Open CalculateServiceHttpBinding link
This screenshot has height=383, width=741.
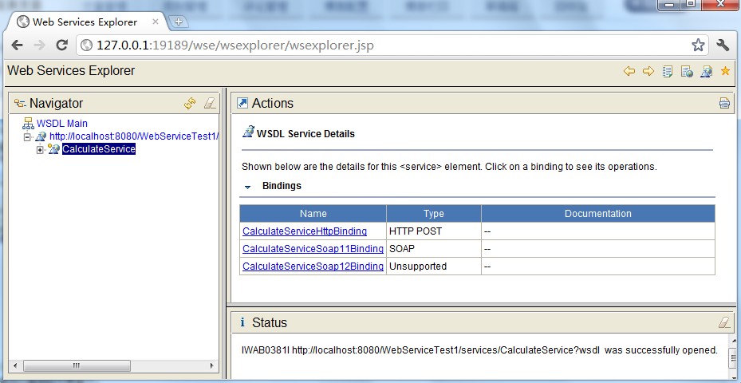(305, 231)
